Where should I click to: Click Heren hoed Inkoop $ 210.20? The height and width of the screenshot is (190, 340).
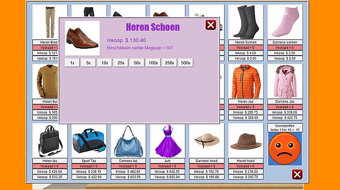246,172
